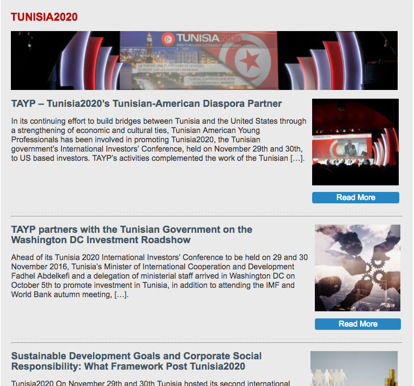Click the paper people and coins thumbnail

coord(354,369)
